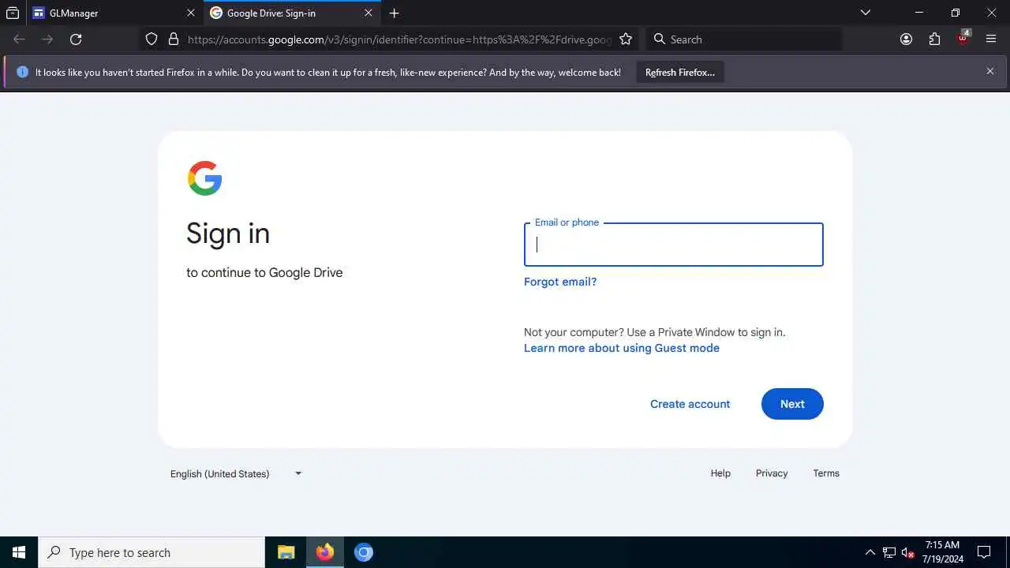
Task: Open the uBlock Origin extension icon
Action: pyautogui.click(x=963, y=38)
